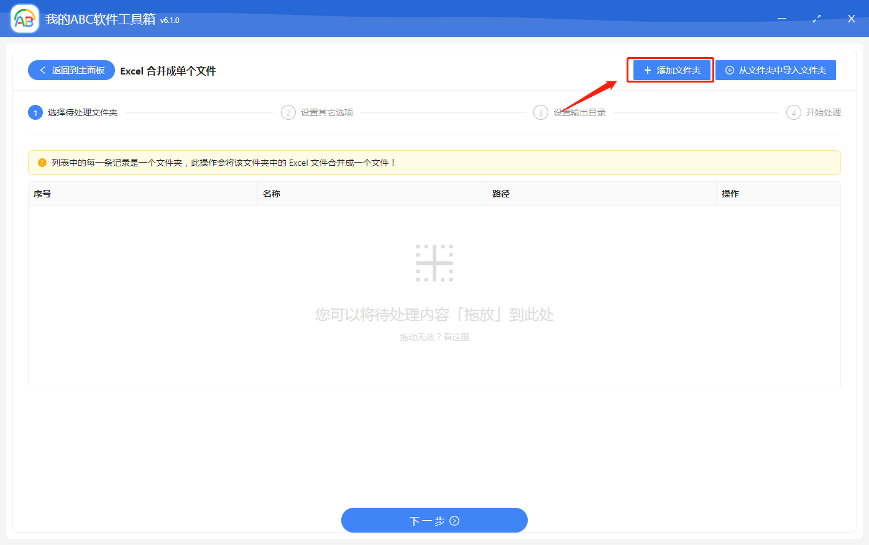Click the plus icon on 添加文件夹 button
The width and height of the screenshot is (869, 545).
(x=646, y=70)
